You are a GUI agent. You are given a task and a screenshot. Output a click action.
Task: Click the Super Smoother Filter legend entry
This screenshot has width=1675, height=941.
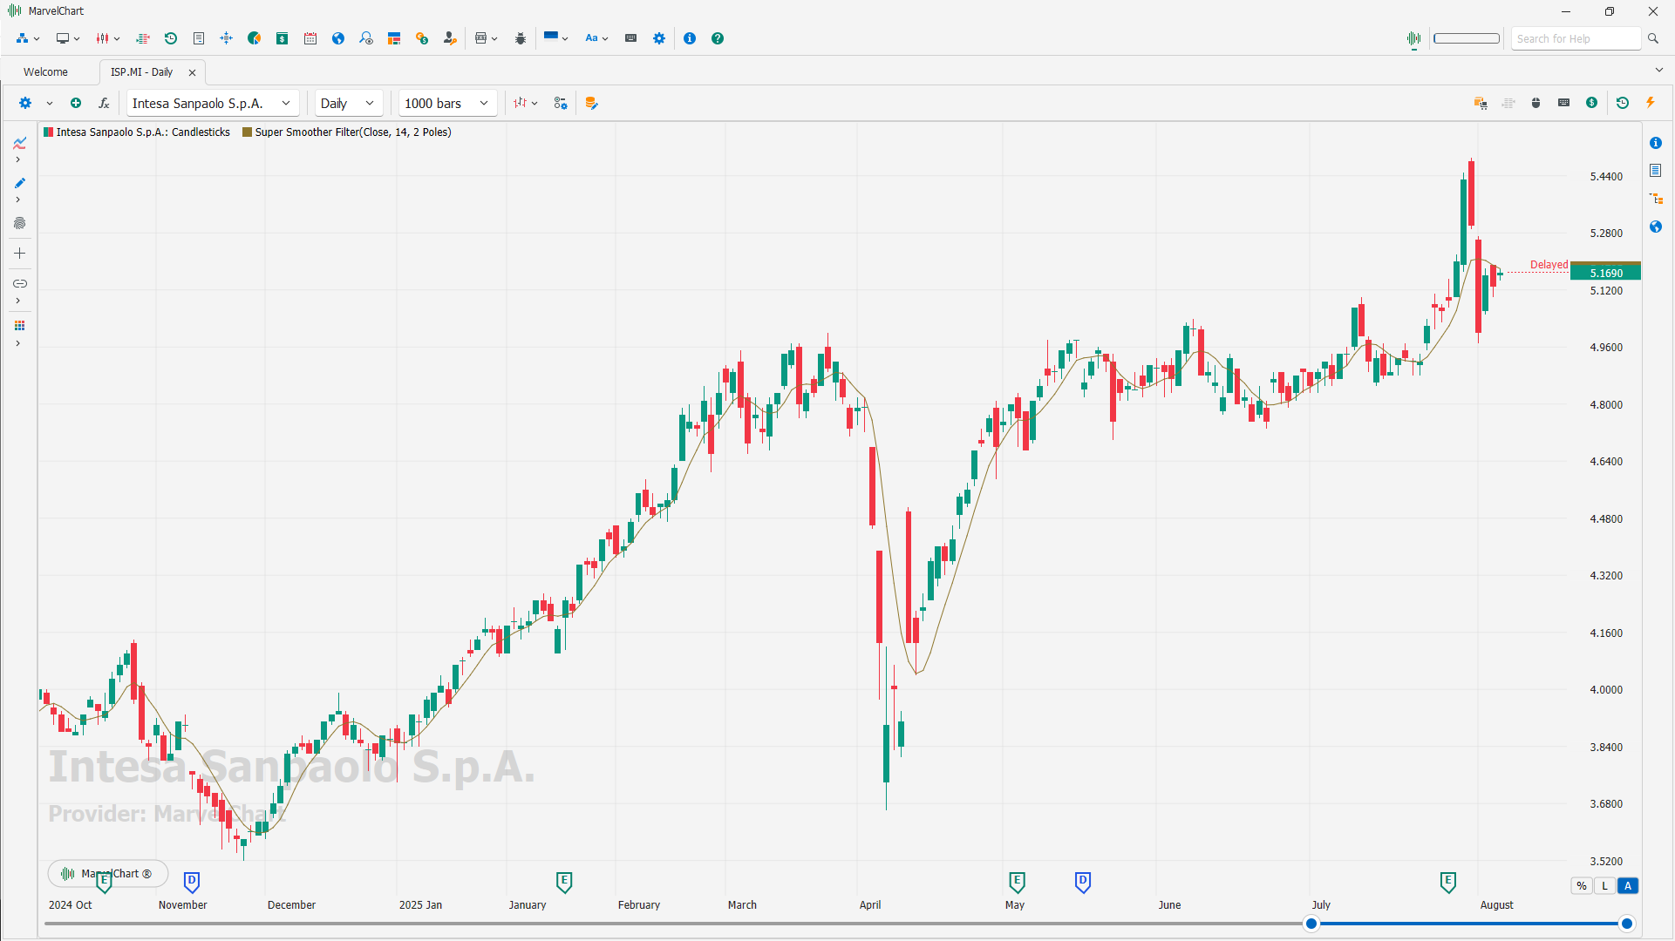coord(346,132)
